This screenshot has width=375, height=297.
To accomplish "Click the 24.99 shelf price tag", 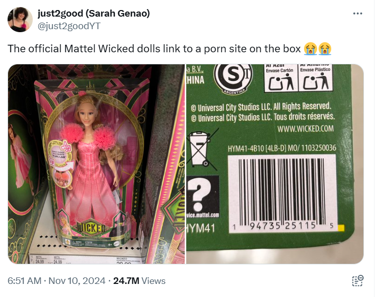I will pos(38,260).
